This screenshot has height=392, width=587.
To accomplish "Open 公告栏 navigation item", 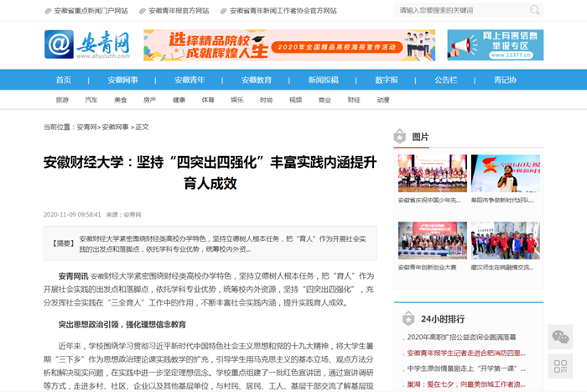I will pyautogui.click(x=445, y=80).
